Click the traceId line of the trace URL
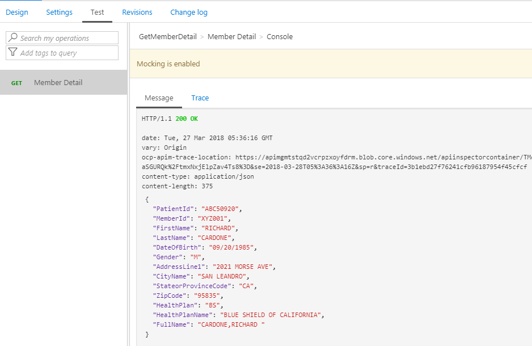Viewport: 532px width, 346px height. [334, 167]
